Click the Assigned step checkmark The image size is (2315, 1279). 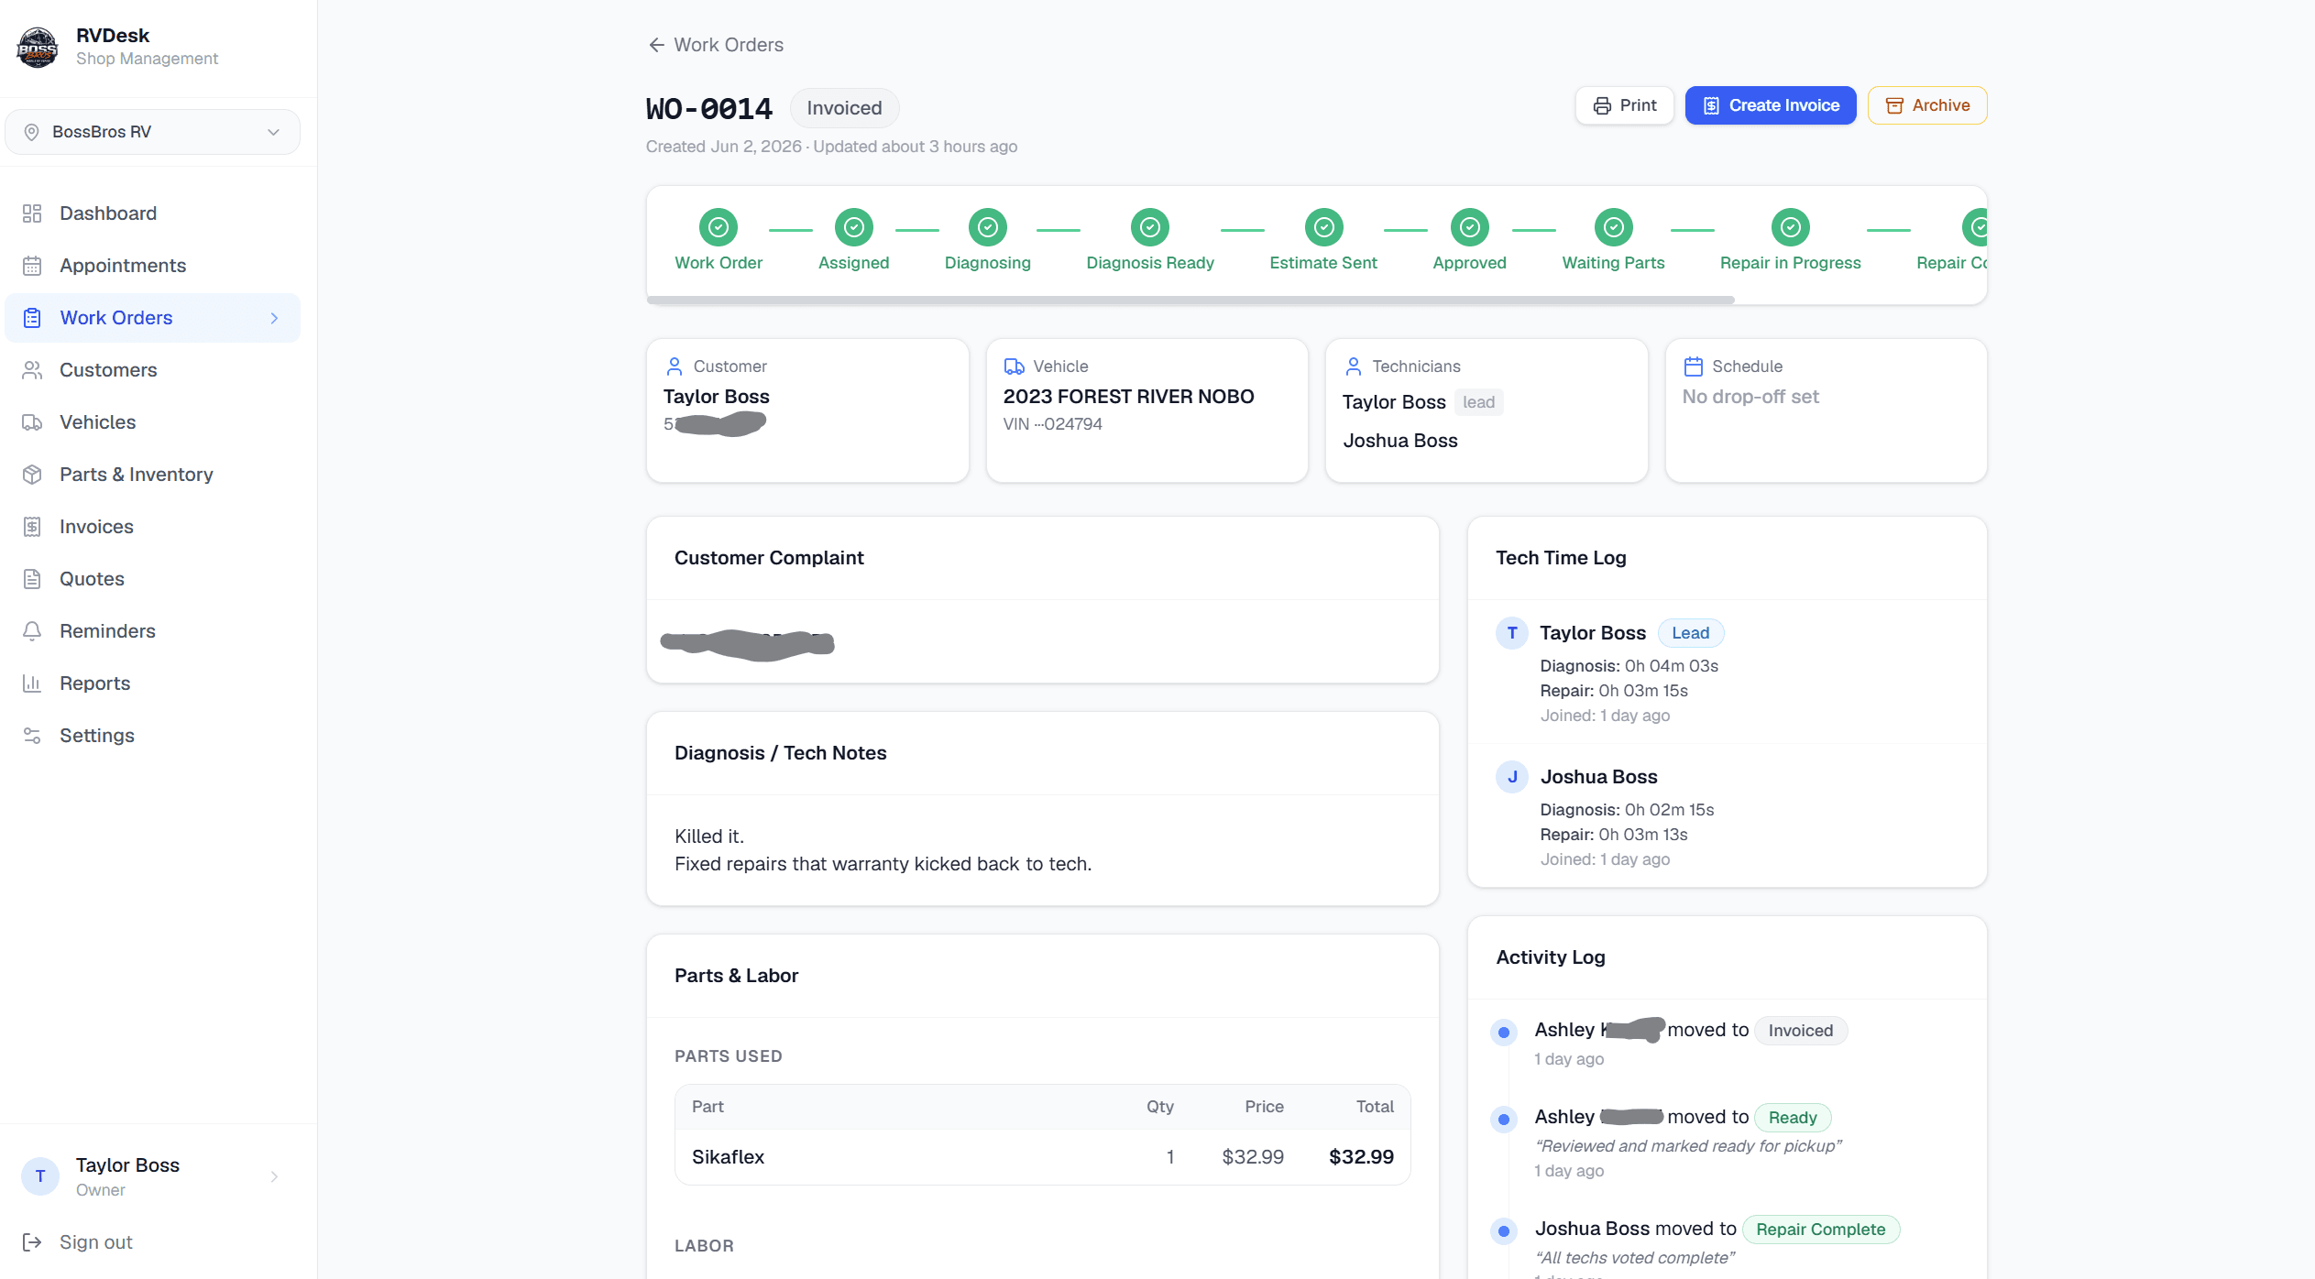click(x=854, y=227)
